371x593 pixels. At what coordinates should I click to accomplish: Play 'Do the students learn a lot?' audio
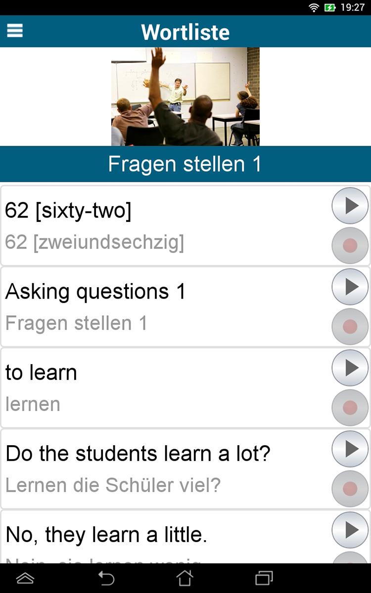[350, 449]
